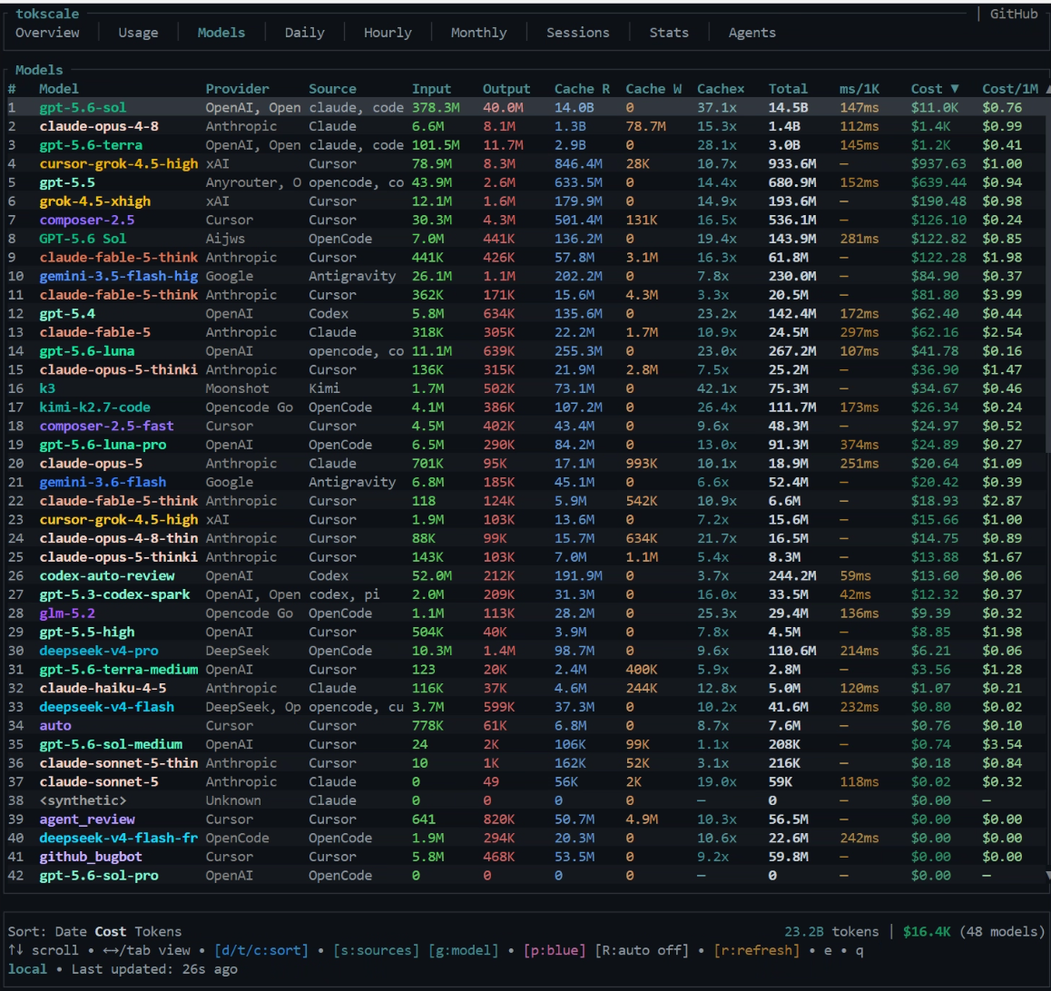Click the Cache W column header
The width and height of the screenshot is (1051, 991).
pyautogui.click(x=653, y=88)
